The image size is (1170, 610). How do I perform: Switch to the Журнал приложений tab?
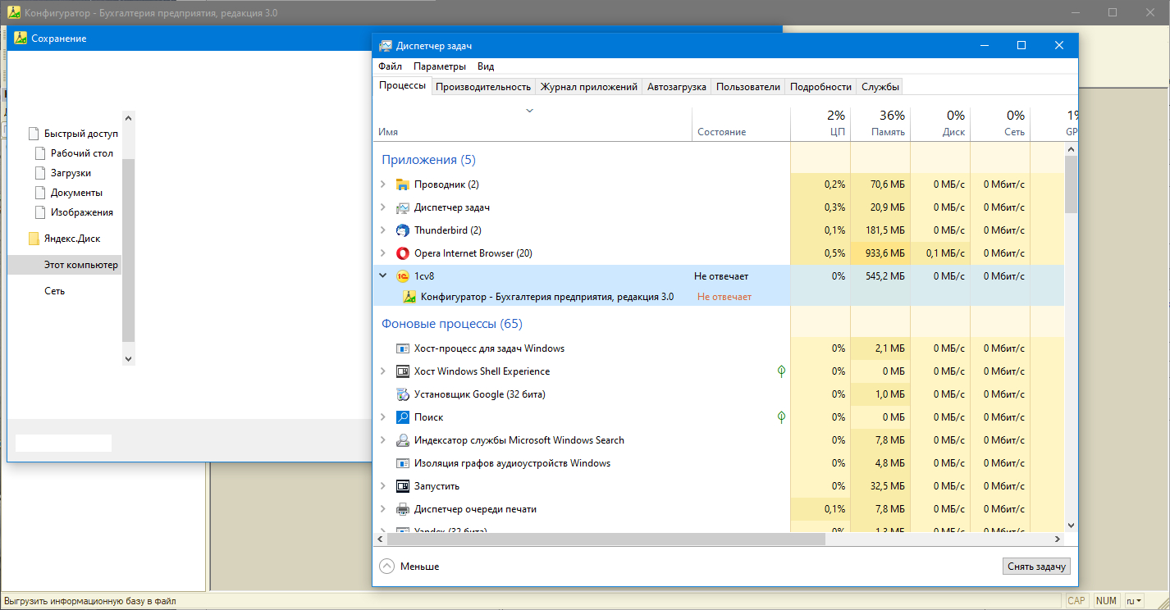coord(588,86)
